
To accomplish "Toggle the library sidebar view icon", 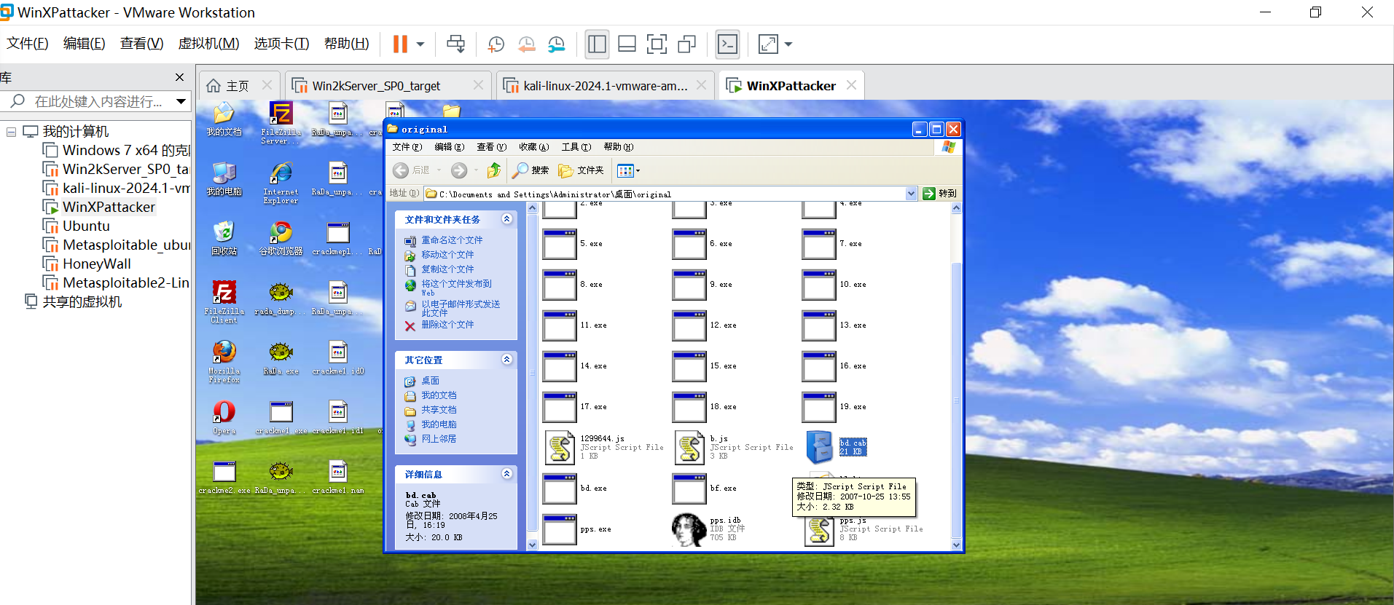I will coord(597,44).
